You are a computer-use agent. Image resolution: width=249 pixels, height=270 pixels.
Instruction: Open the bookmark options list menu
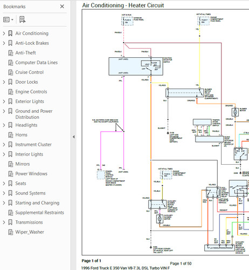(x=8, y=19)
